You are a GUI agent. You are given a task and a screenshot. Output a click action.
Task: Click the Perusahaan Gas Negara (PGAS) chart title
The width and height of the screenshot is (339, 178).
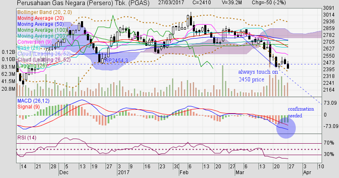(83, 3)
